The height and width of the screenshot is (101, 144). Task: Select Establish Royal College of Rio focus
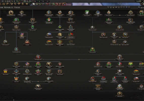pos(49,13)
